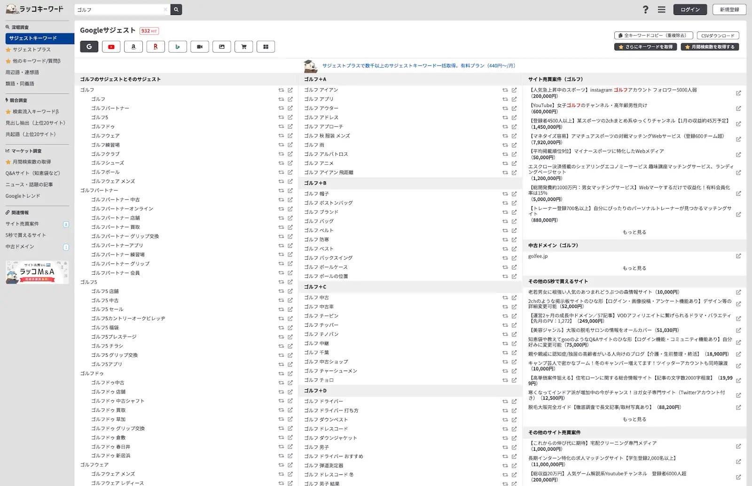Screen dimensions: 752x486
Task: Click the grid all-sources icon
Action: [266, 46]
